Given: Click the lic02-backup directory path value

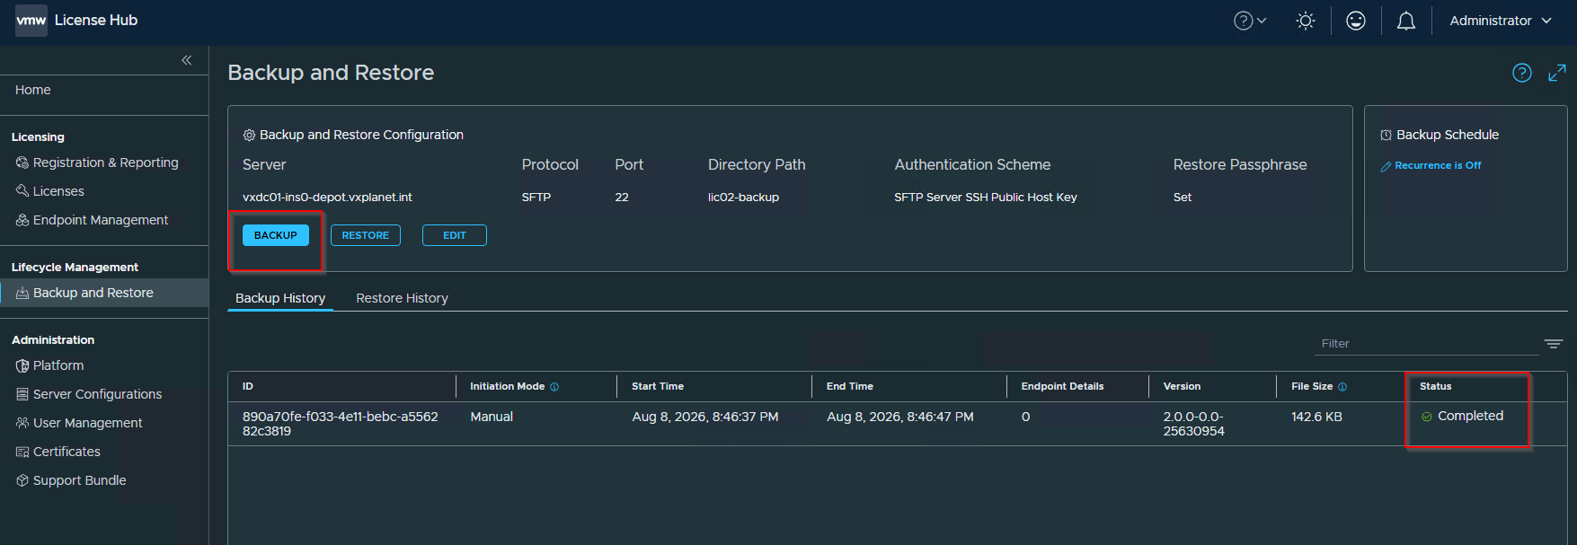Looking at the screenshot, I should [743, 198].
